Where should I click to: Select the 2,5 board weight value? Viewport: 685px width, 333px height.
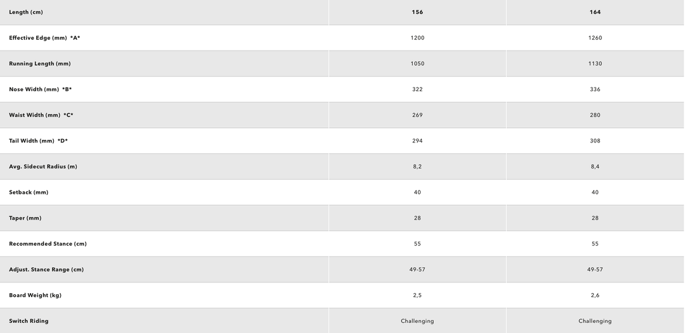pyautogui.click(x=417, y=296)
